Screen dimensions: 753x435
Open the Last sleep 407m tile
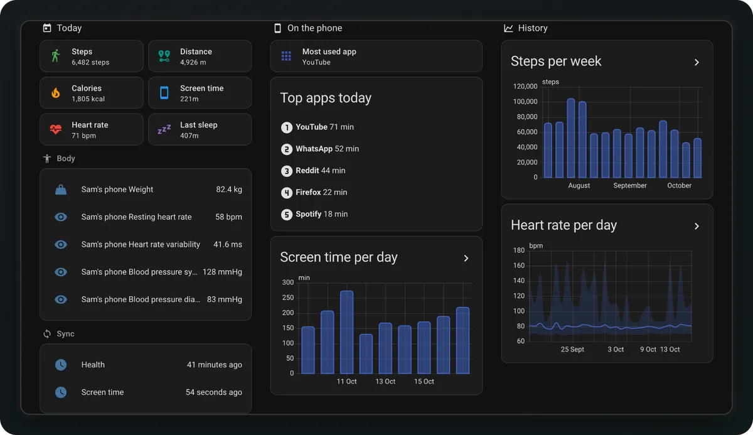[x=200, y=129]
